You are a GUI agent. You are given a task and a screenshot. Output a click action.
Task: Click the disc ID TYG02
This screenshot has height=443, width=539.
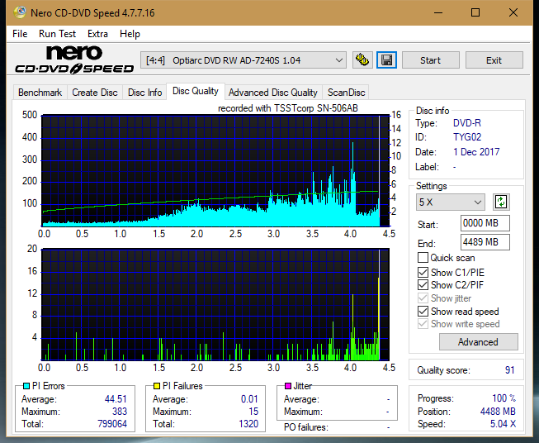click(467, 137)
